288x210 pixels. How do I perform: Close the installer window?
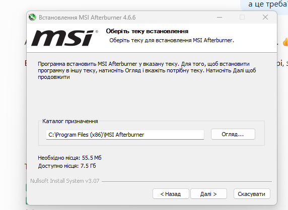point(265,18)
